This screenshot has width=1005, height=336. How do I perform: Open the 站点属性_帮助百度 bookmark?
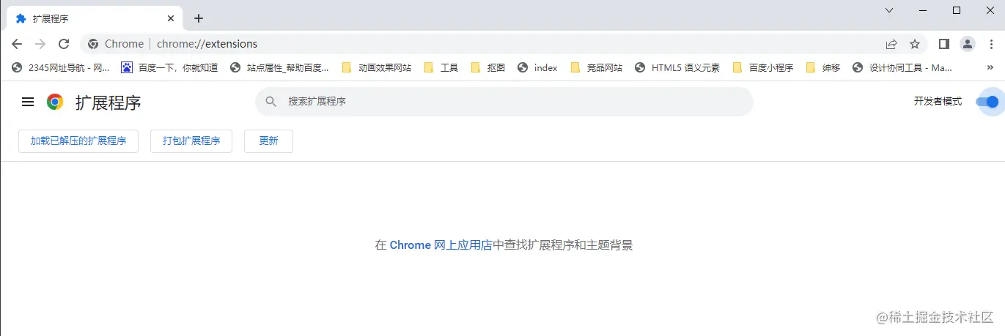(279, 67)
